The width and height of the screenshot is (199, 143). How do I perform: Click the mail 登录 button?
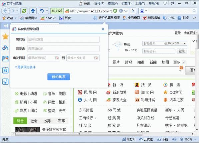[182, 51]
